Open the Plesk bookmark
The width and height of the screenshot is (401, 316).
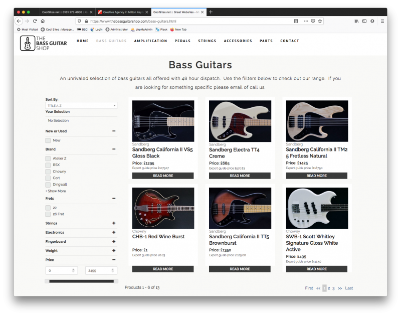(x=161, y=30)
